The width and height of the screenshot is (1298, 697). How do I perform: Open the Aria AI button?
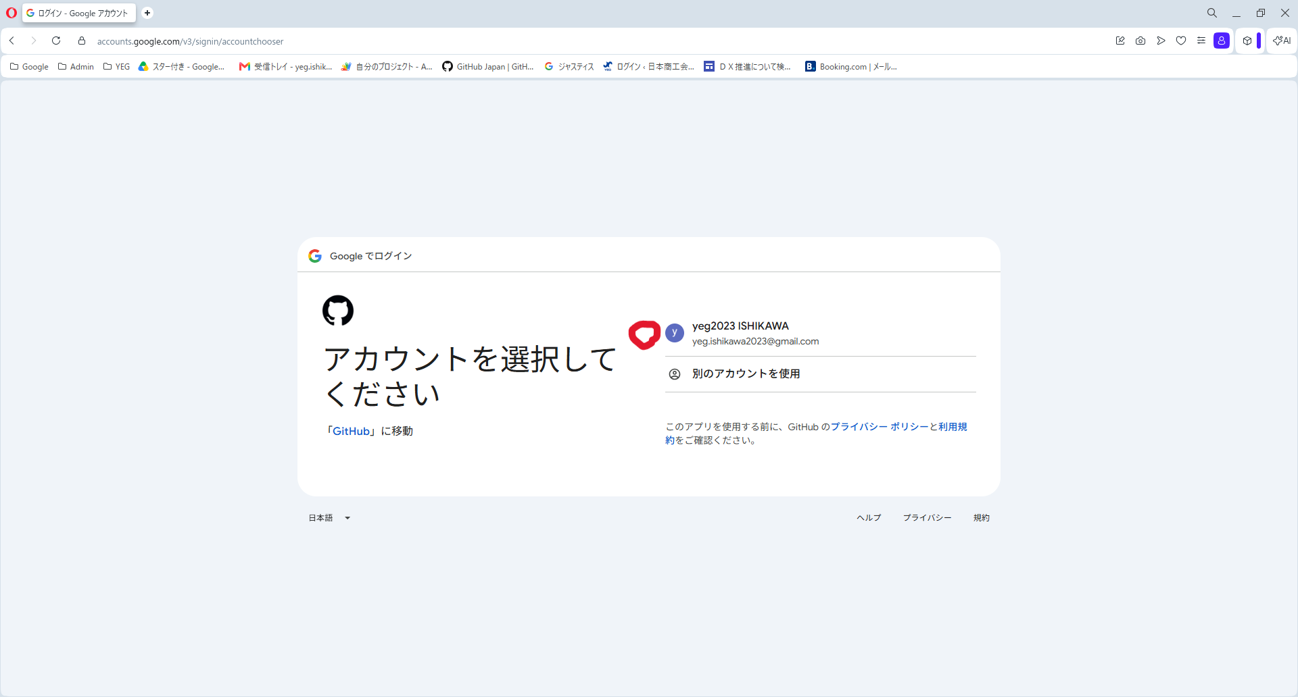click(x=1282, y=41)
